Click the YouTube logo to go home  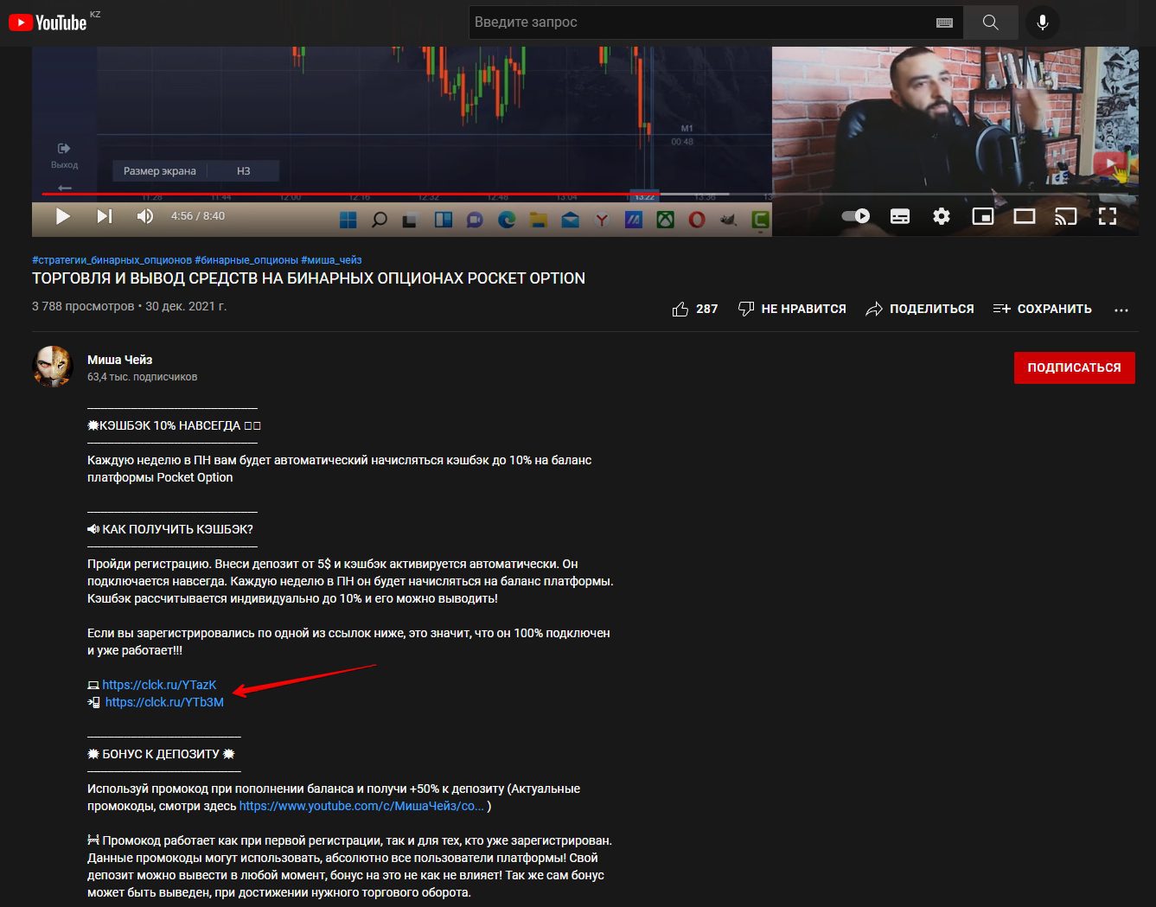pos(48,22)
